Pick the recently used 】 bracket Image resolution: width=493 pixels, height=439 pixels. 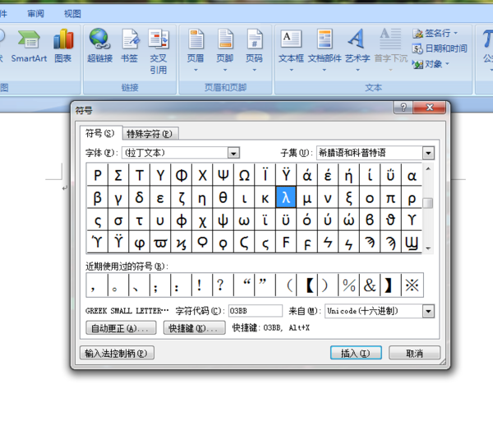pos(390,285)
